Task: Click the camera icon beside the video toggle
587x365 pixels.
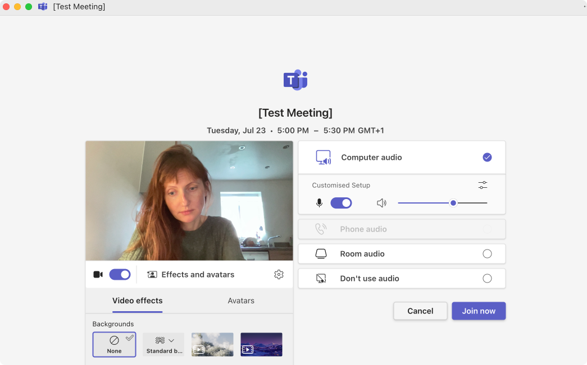Action: coord(98,275)
